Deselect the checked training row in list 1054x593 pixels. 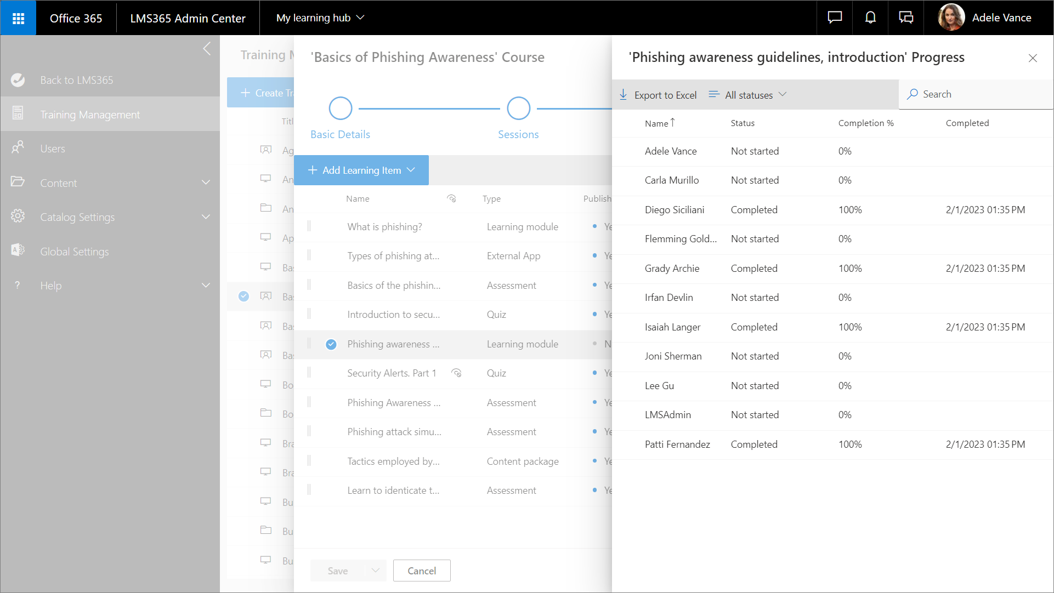(244, 297)
